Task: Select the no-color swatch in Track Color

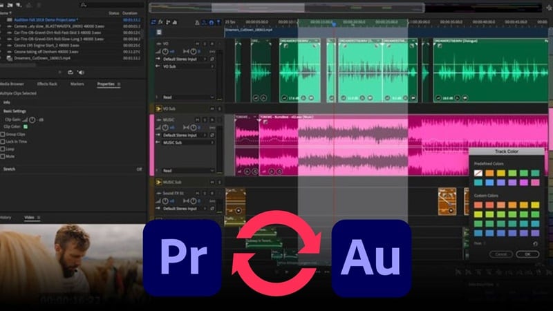Action: click(478, 173)
